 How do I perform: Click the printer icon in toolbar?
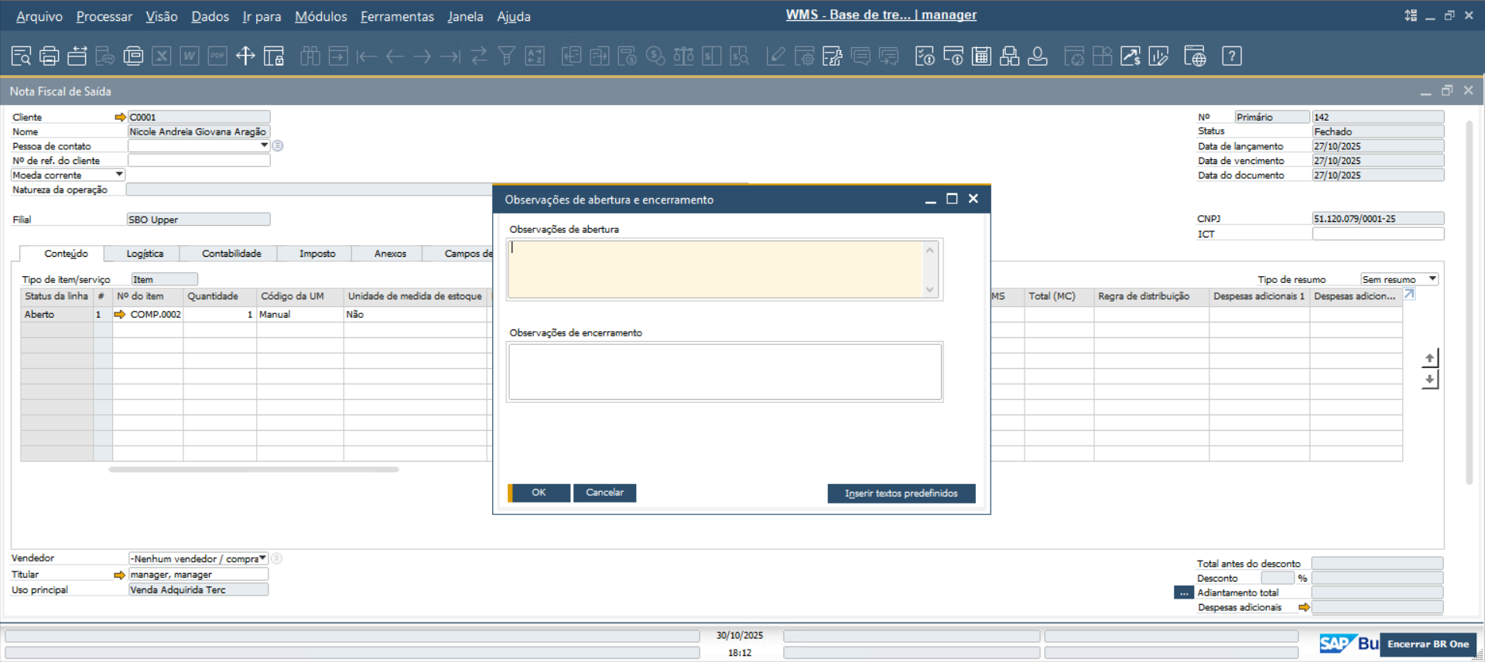(x=49, y=56)
